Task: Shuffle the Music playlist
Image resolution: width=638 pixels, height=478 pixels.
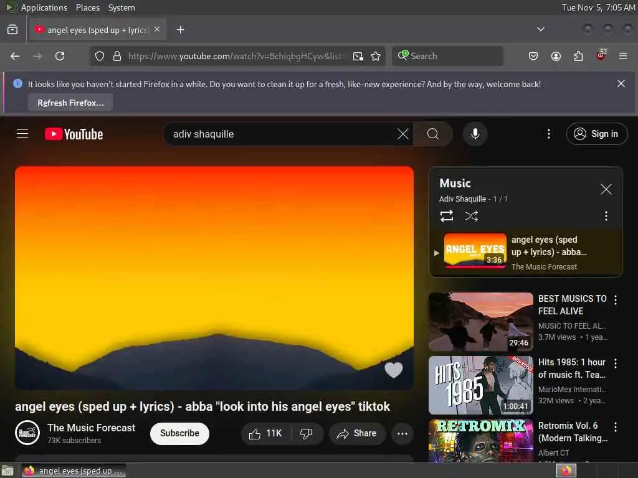Action: (471, 216)
